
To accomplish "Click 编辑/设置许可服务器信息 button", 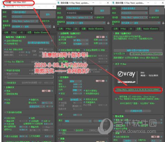I will coord(138,50).
